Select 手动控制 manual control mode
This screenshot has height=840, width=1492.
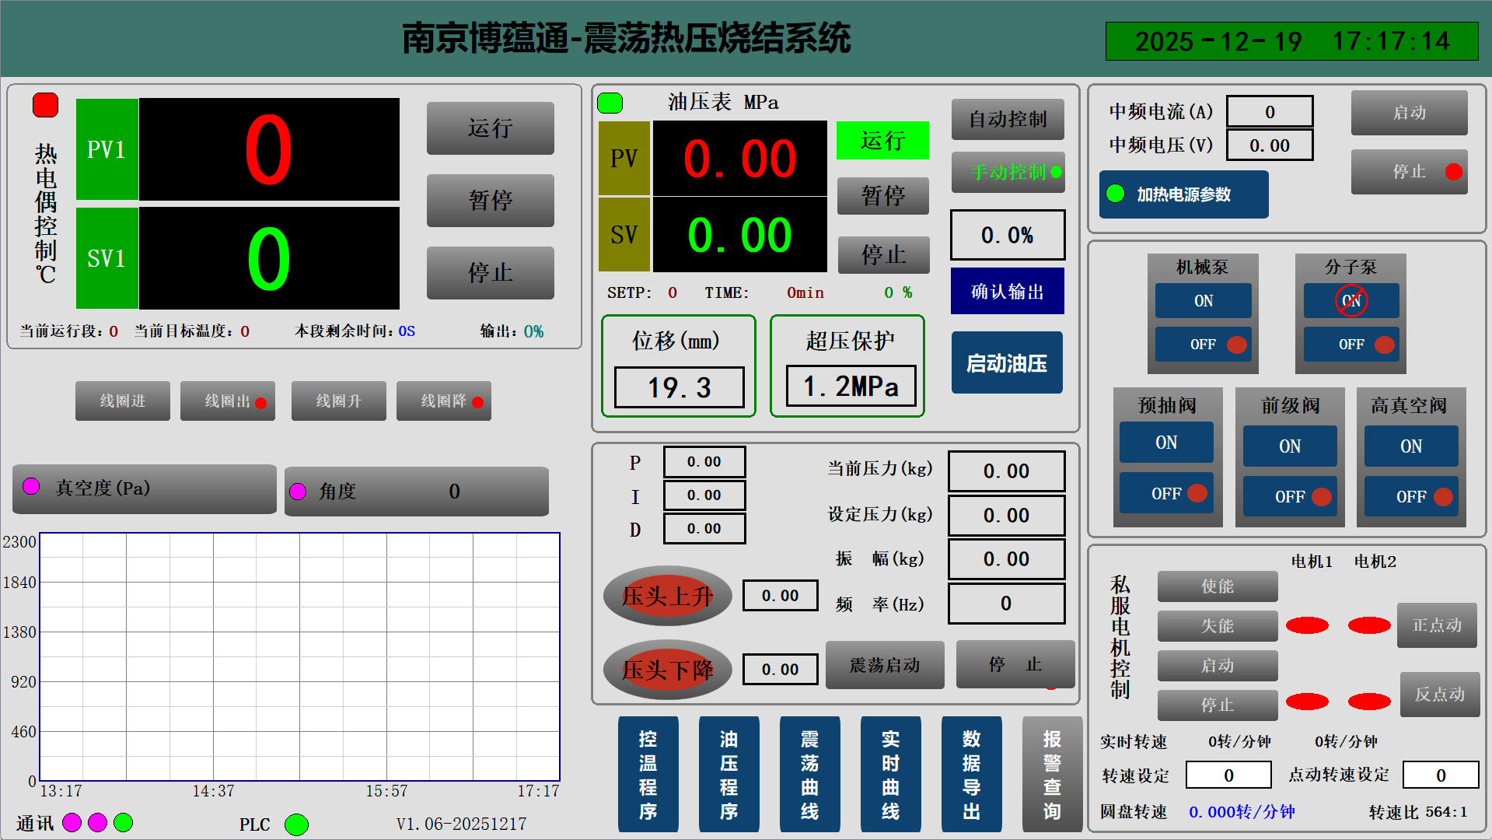[1008, 172]
